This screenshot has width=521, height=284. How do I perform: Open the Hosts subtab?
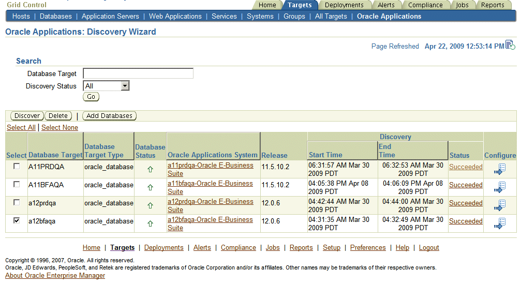(x=21, y=16)
